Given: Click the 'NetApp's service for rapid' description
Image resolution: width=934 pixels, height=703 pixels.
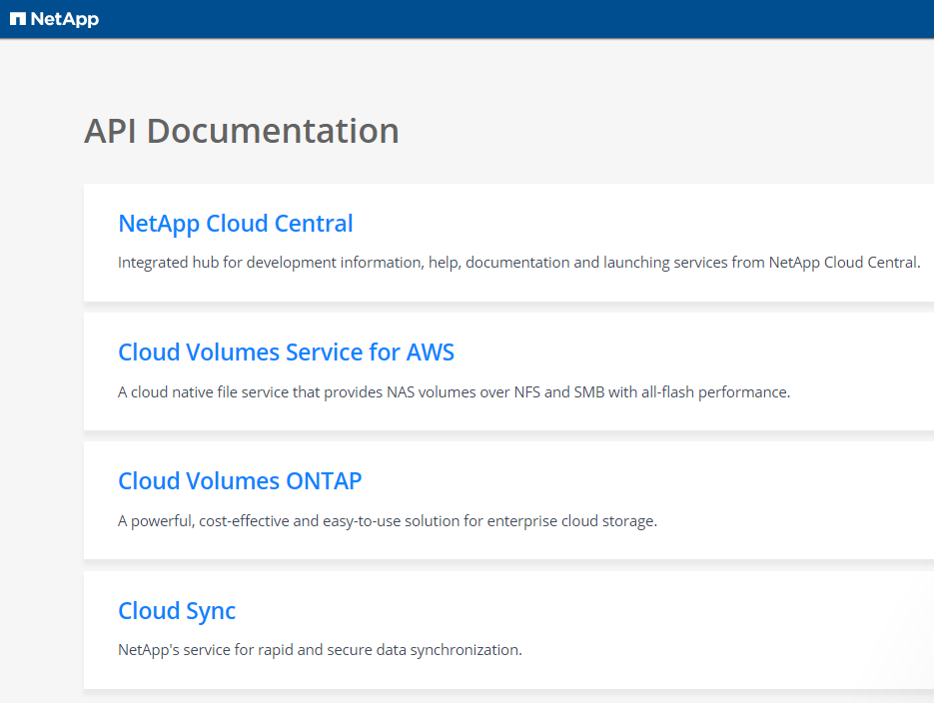Looking at the screenshot, I should coord(320,650).
